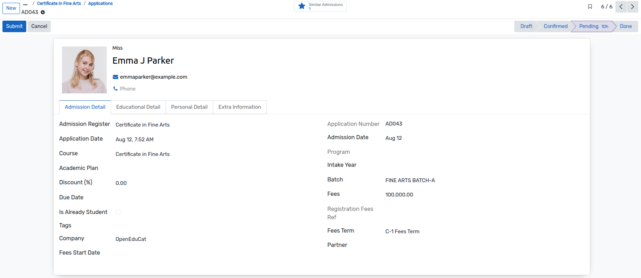This screenshot has width=641, height=278.
Task: Expand the breadcrumb ellipsis menu
Action: [25, 4]
